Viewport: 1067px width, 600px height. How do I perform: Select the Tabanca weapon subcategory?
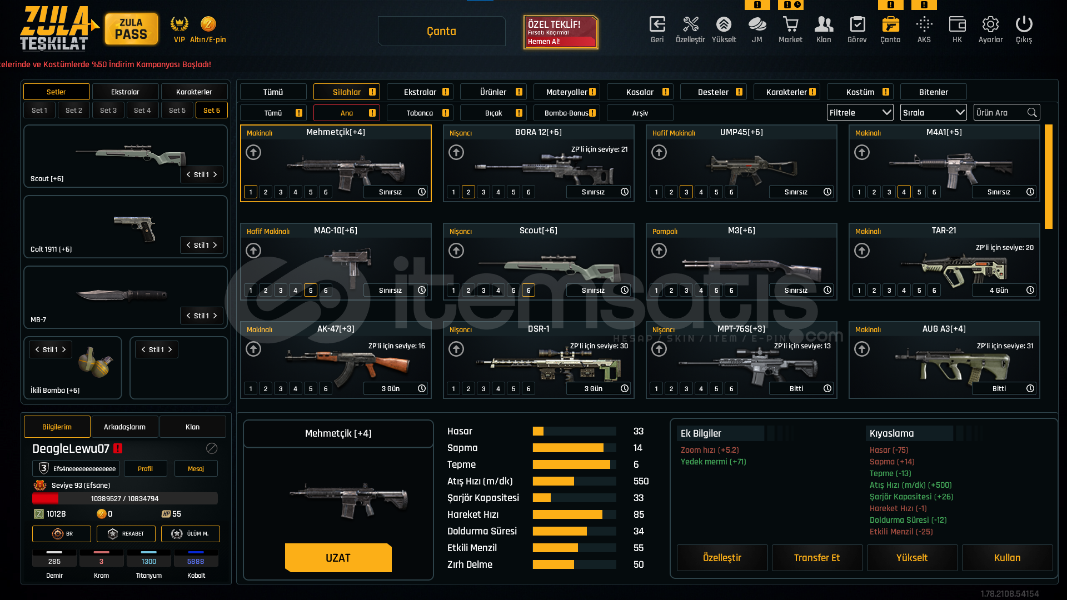[420, 113]
